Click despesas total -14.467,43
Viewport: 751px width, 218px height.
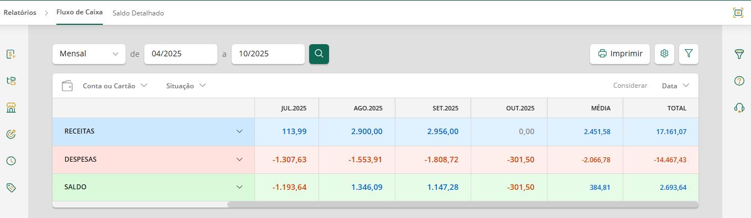click(x=670, y=160)
